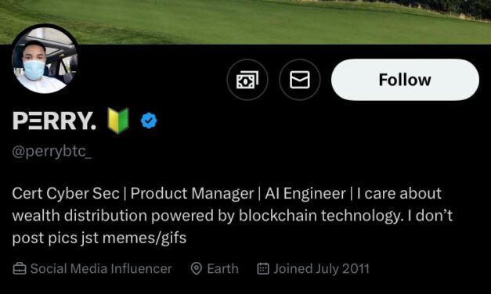Follow the PERRY. account
The image size is (491, 294).
click(405, 80)
